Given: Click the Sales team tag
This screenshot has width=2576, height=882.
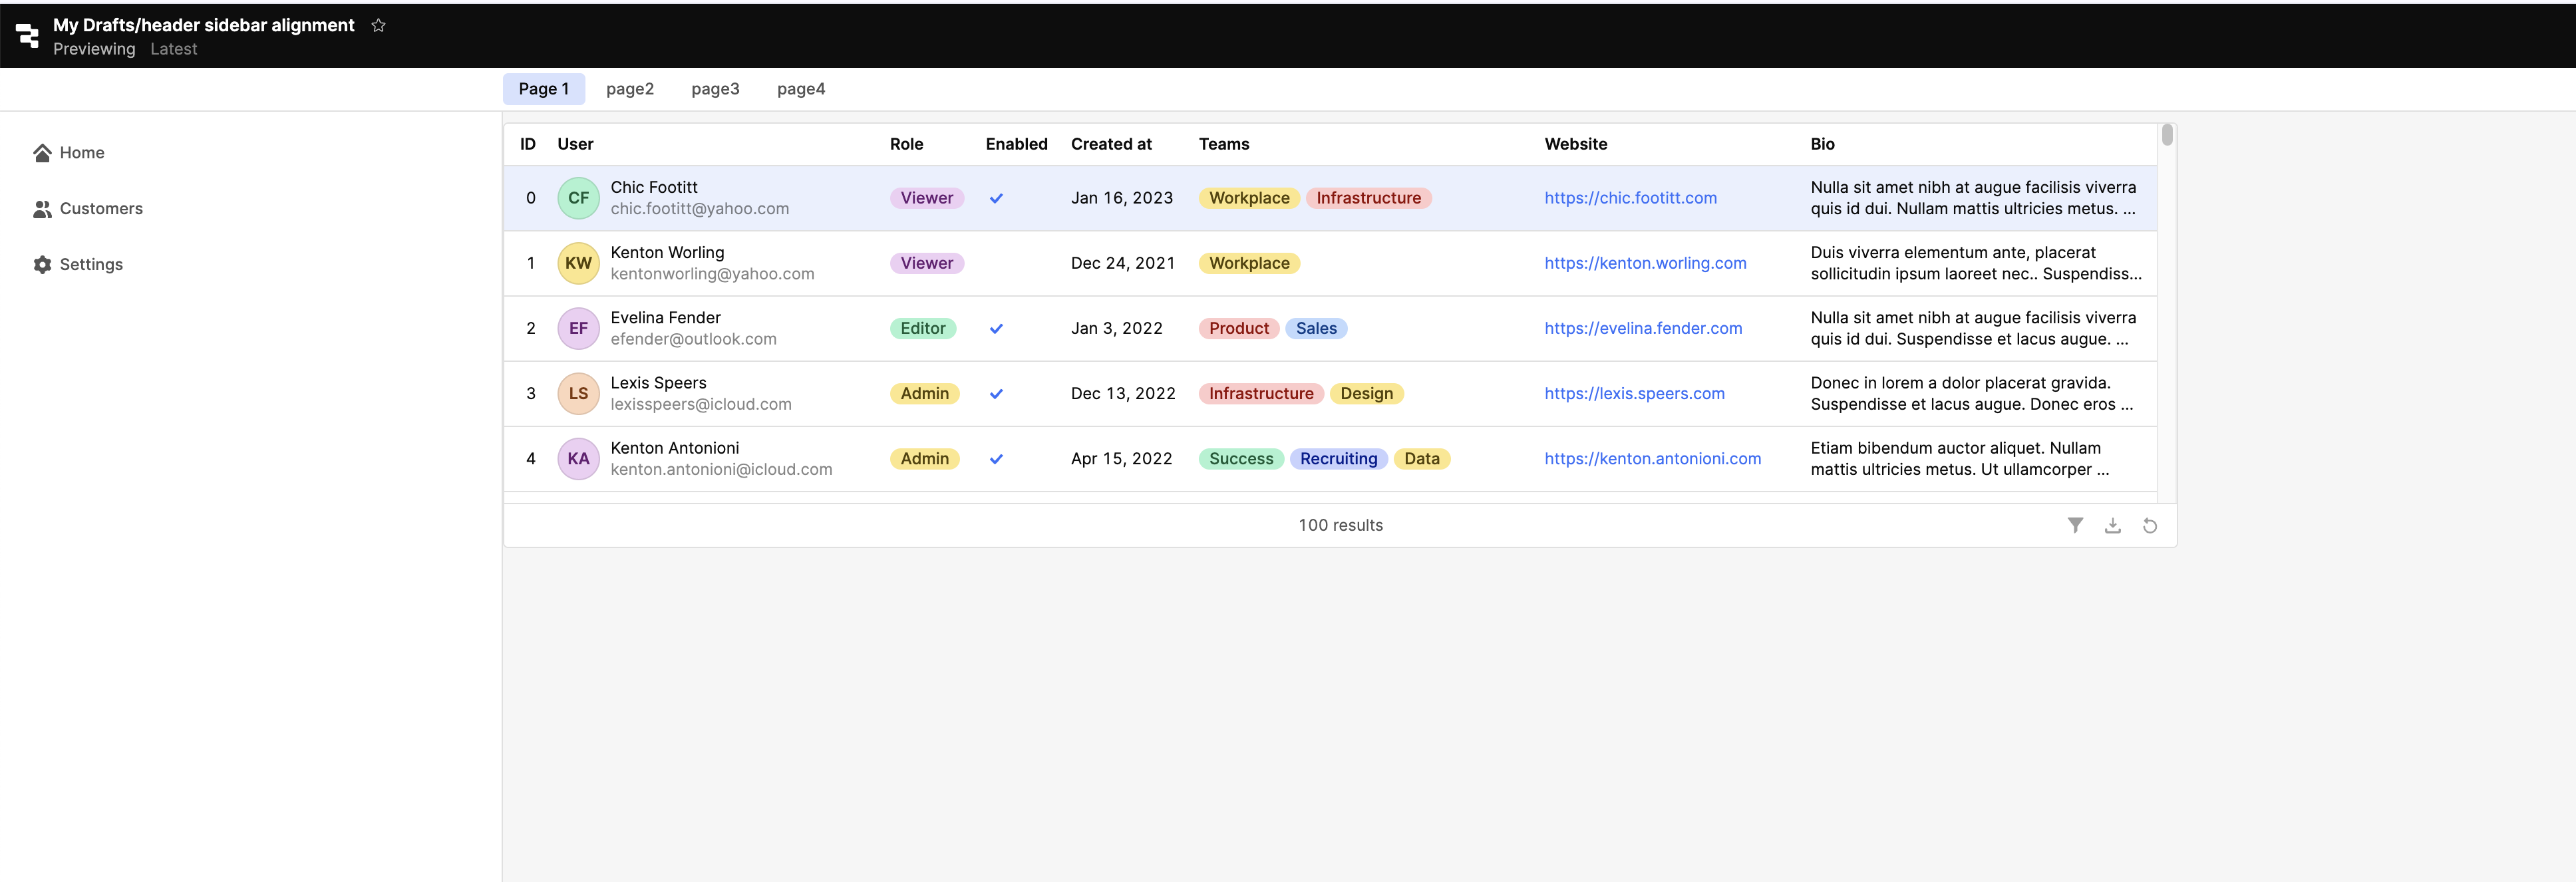Looking at the screenshot, I should coord(1316,328).
